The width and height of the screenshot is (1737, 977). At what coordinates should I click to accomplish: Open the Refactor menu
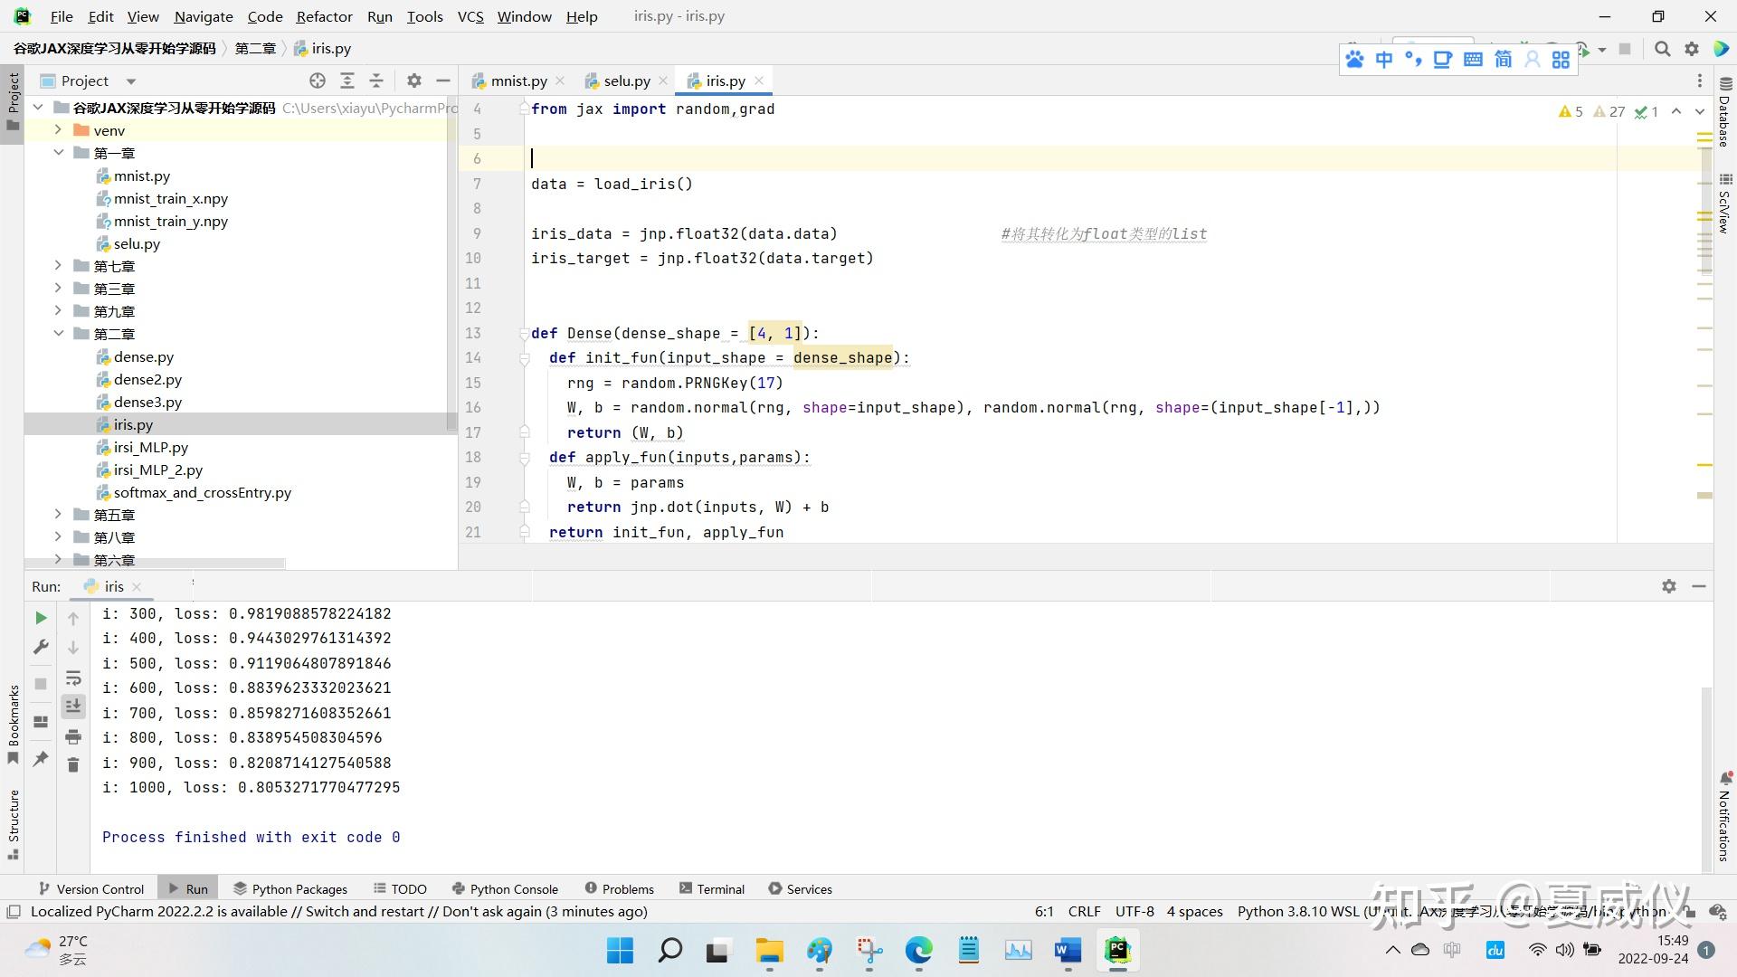[324, 16]
